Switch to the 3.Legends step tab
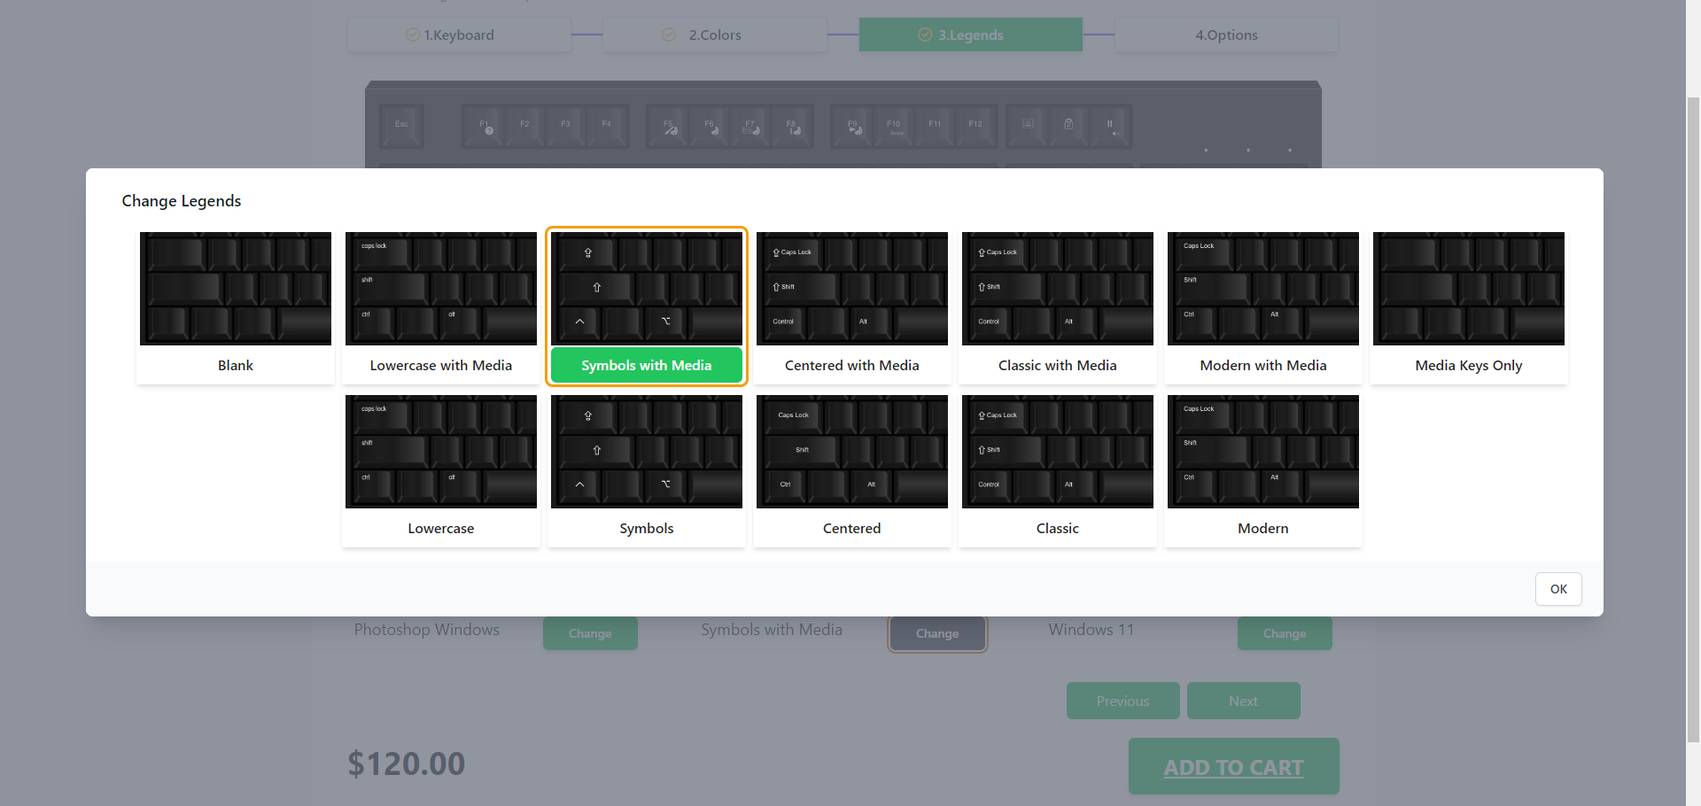This screenshot has height=806, width=1701. pos(971,35)
